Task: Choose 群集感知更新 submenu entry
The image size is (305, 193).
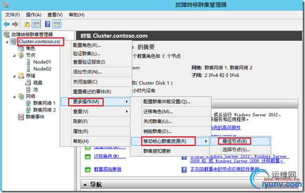Action: click(157, 151)
